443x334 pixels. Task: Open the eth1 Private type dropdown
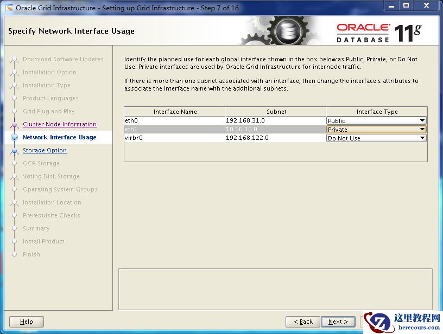[376, 130]
